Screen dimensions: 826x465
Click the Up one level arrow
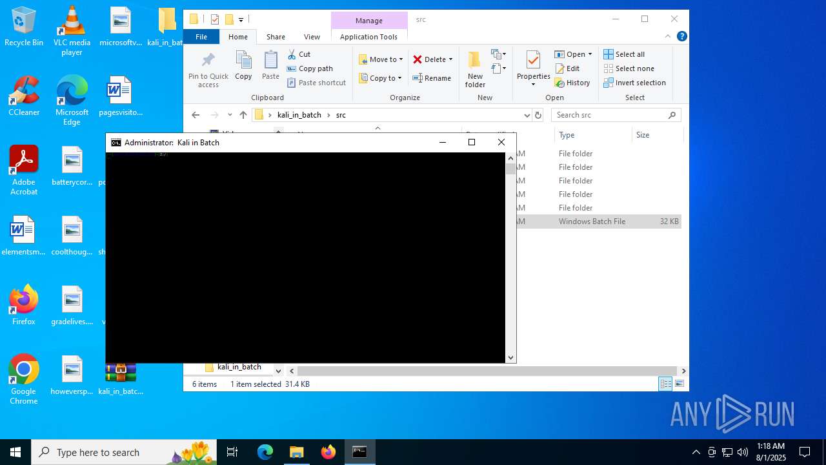click(243, 115)
